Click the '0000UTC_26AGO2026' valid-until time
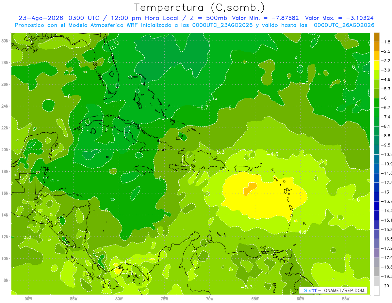Image resolution: width=392 pixels, height=303 pixels. pyautogui.click(x=344, y=25)
